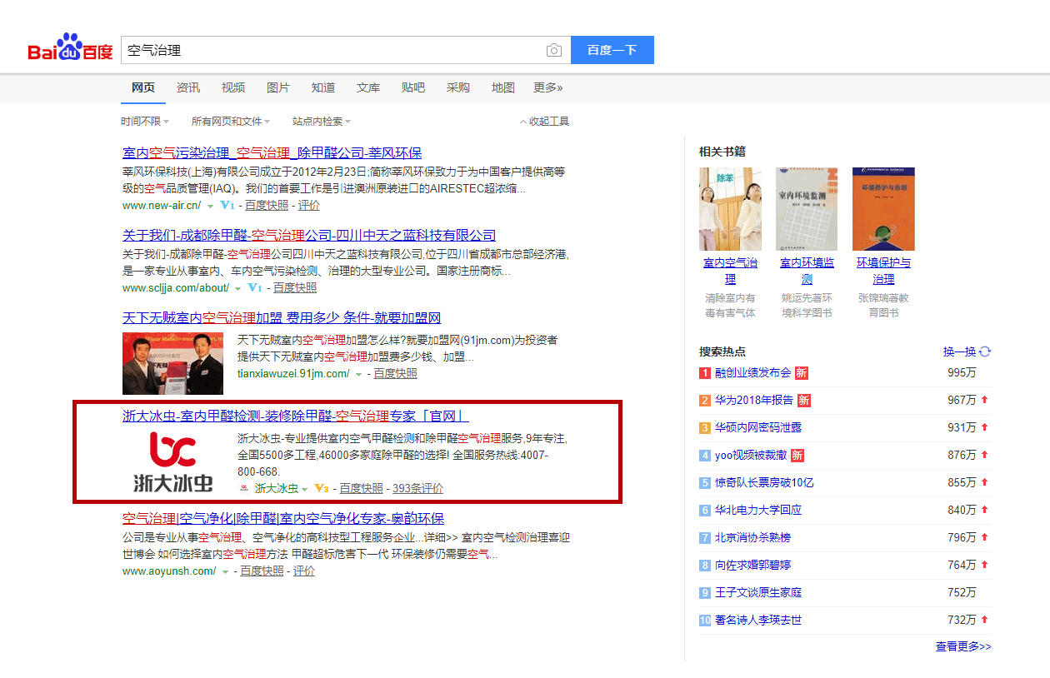This screenshot has width=1050, height=678.
Task: Click 评价 for www.aoyunsh.com result
Action: click(x=304, y=571)
